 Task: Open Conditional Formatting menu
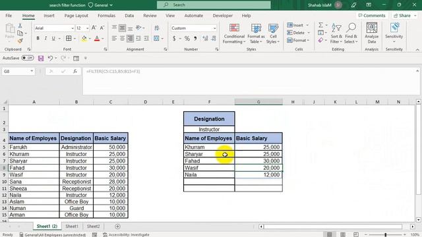234,34
